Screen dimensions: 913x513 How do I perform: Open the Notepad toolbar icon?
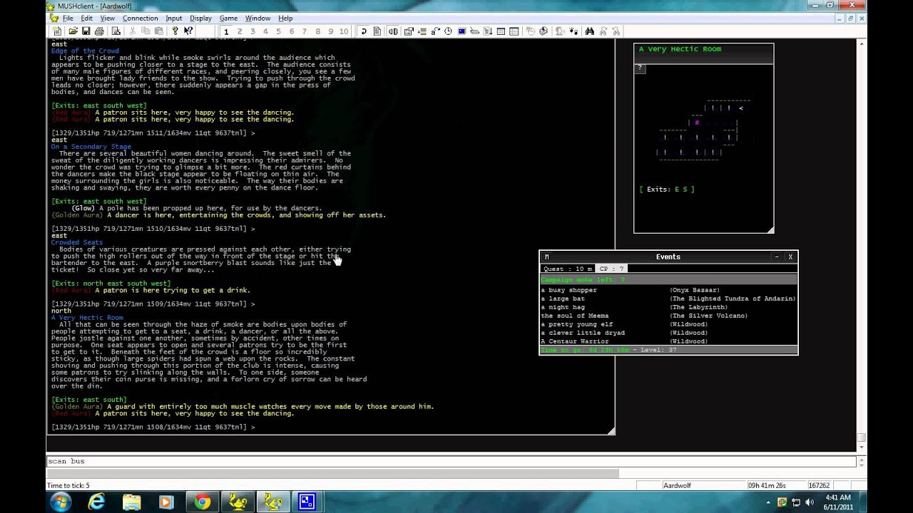pos(116,31)
